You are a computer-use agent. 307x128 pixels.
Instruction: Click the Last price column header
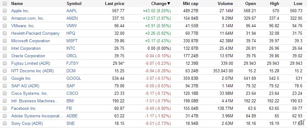tap(114, 4)
